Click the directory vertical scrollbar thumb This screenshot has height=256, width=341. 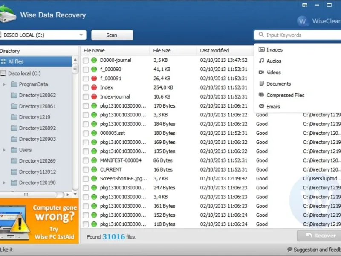click(x=75, y=68)
